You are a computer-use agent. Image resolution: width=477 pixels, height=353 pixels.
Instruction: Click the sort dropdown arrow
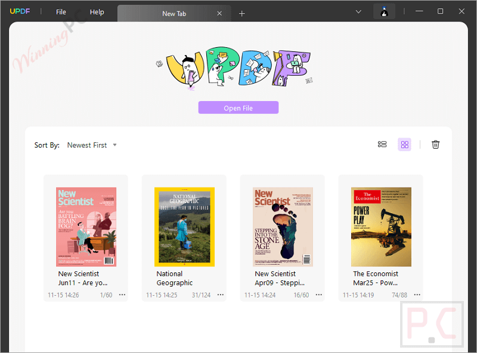click(x=114, y=145)
